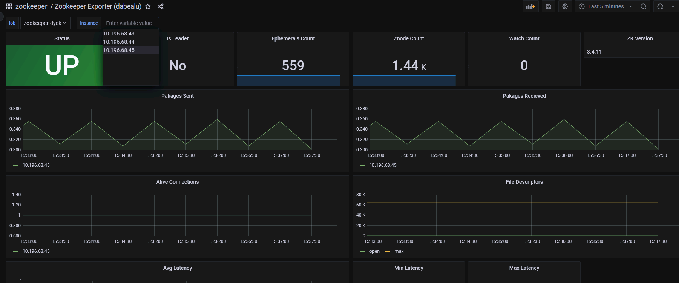Open dashboard settings gear
Viewport: 679px width, 283px height.
(x=565, y=6)
